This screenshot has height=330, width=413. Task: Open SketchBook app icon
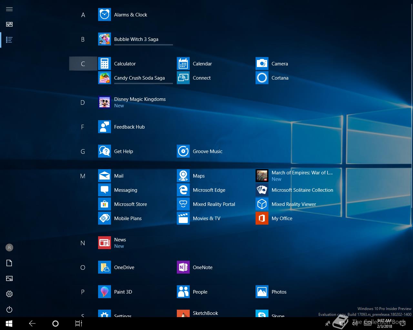pyautogui.click(x=183, y=314)
